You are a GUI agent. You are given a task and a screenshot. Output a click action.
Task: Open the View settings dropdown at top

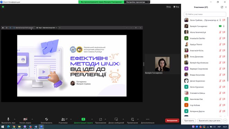pyautogui.click(x=137, y=2)
